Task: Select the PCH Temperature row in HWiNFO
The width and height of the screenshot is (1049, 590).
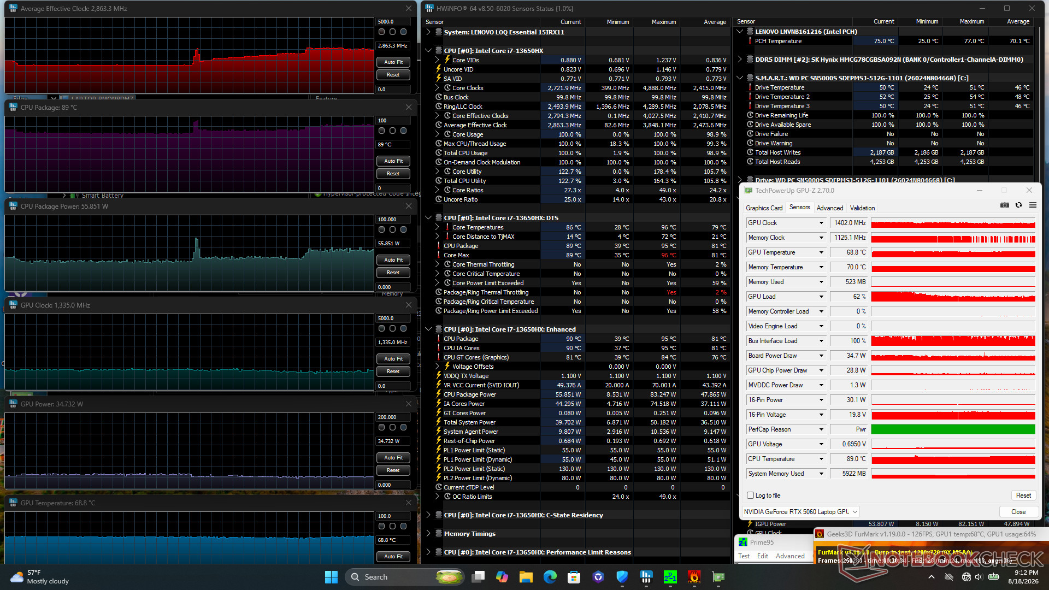Action: pos(891,41)
